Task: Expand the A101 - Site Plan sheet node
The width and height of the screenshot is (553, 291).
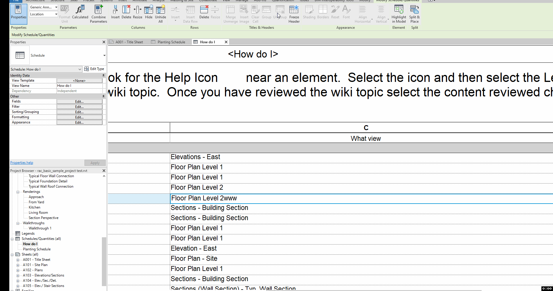Action: click(x=18, y=265)
